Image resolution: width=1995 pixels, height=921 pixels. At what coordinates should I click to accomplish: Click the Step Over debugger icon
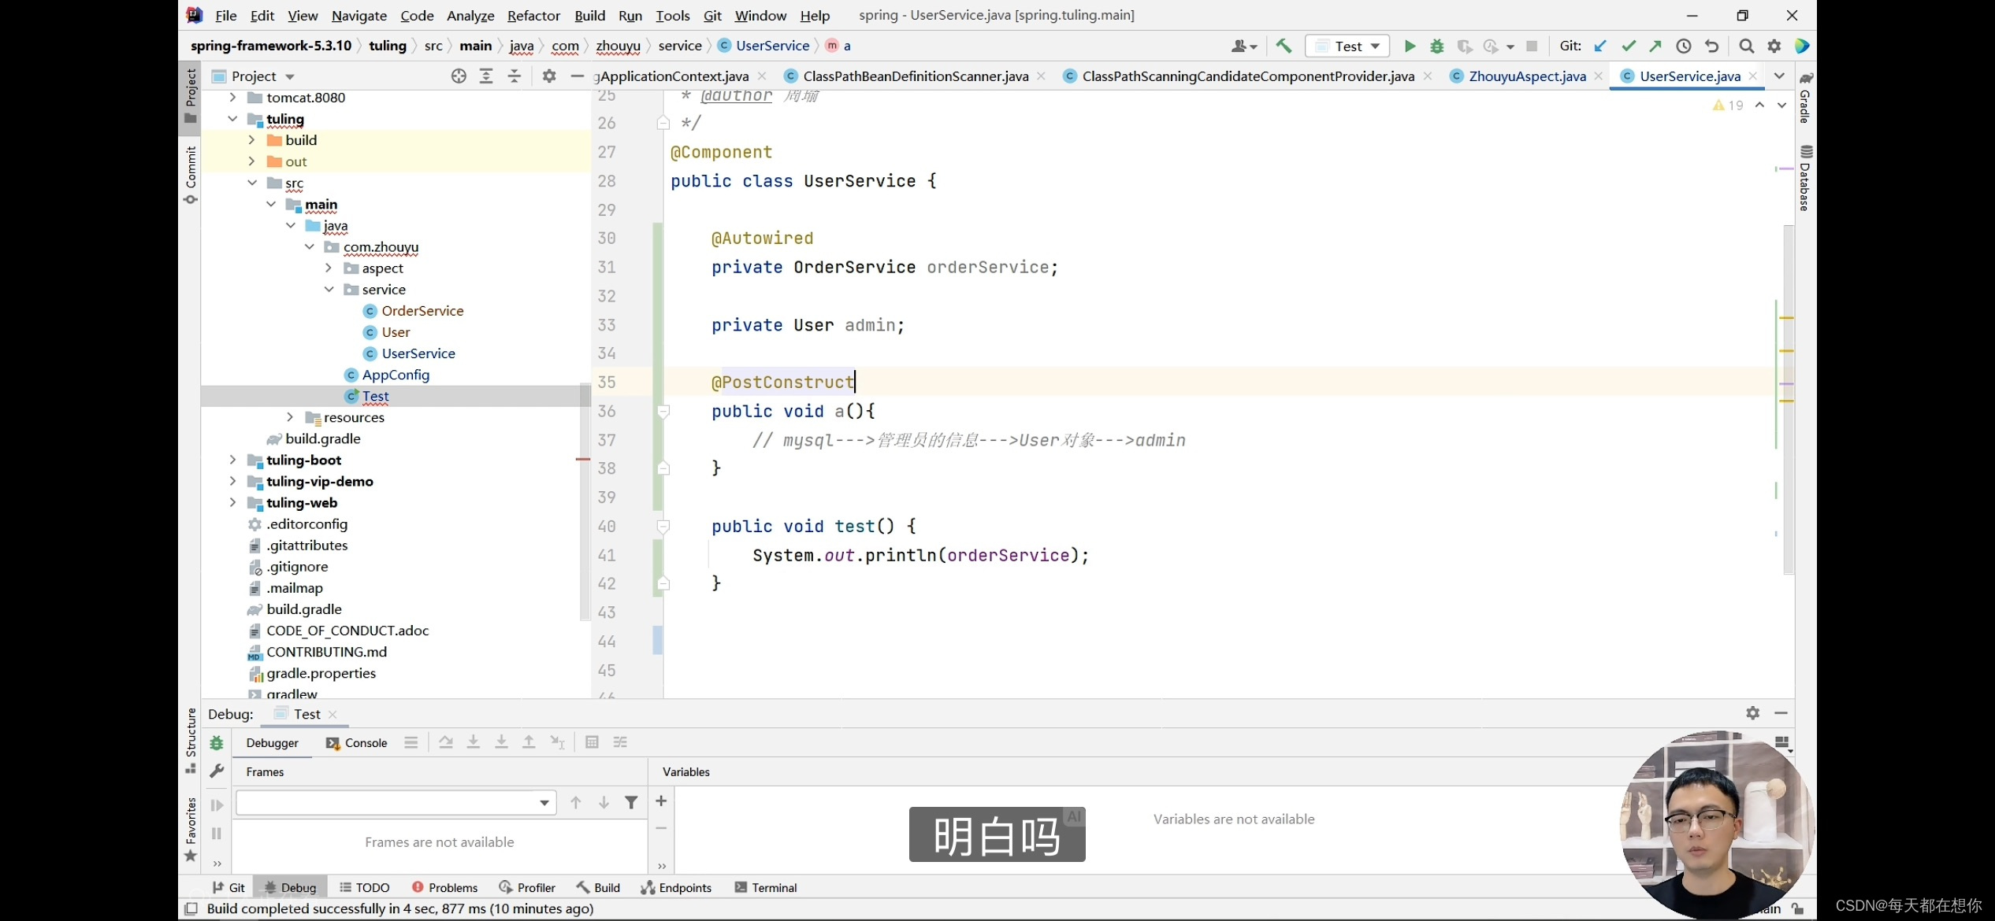tap(444, 742)
